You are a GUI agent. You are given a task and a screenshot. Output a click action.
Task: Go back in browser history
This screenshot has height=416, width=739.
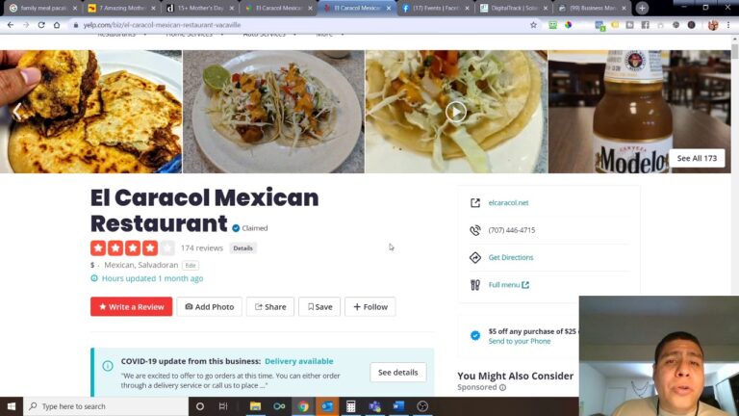pyautogui.click(x=11, y=25)
